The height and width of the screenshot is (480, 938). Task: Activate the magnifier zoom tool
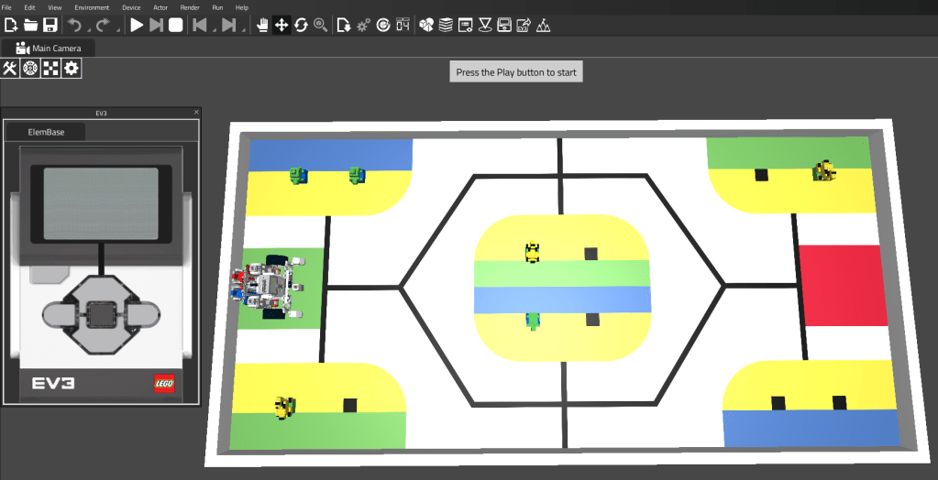(x=320, y=25)
